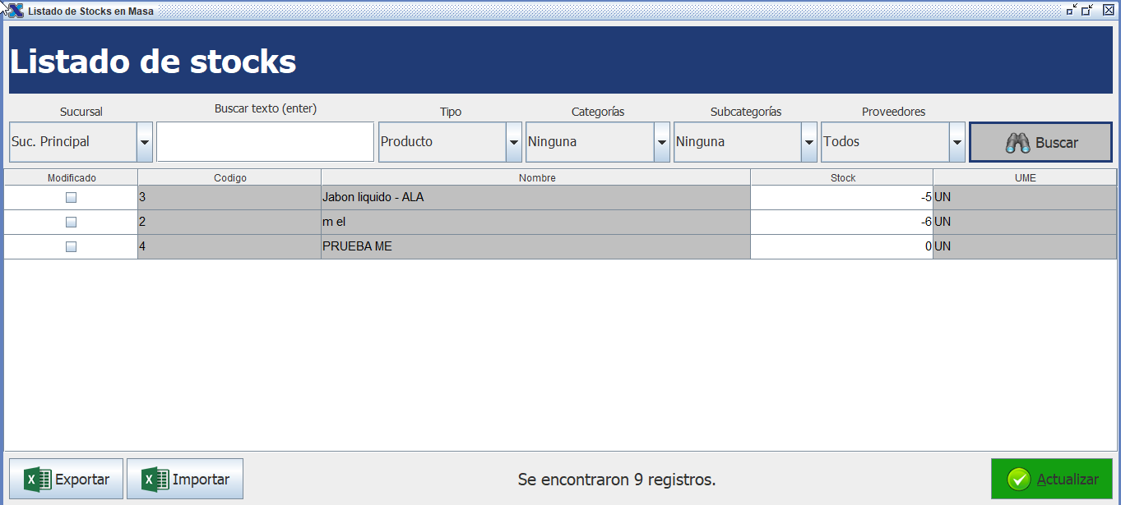Image resolution: width=1121 pixels, height=505 pixels.
Task: Import stock list with Importar button
Action: coord(185,479)
